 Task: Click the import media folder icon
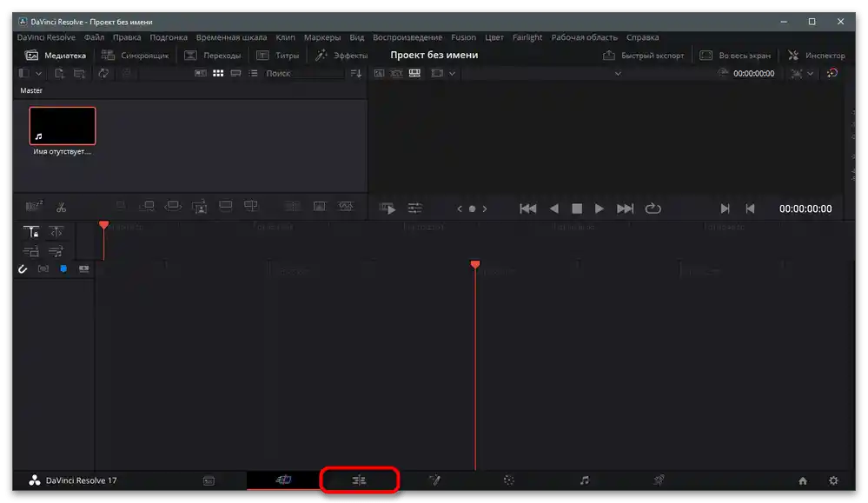(x=80, y=73)
